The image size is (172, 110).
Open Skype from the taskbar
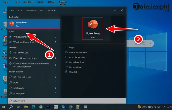click(x=63, y=107)
